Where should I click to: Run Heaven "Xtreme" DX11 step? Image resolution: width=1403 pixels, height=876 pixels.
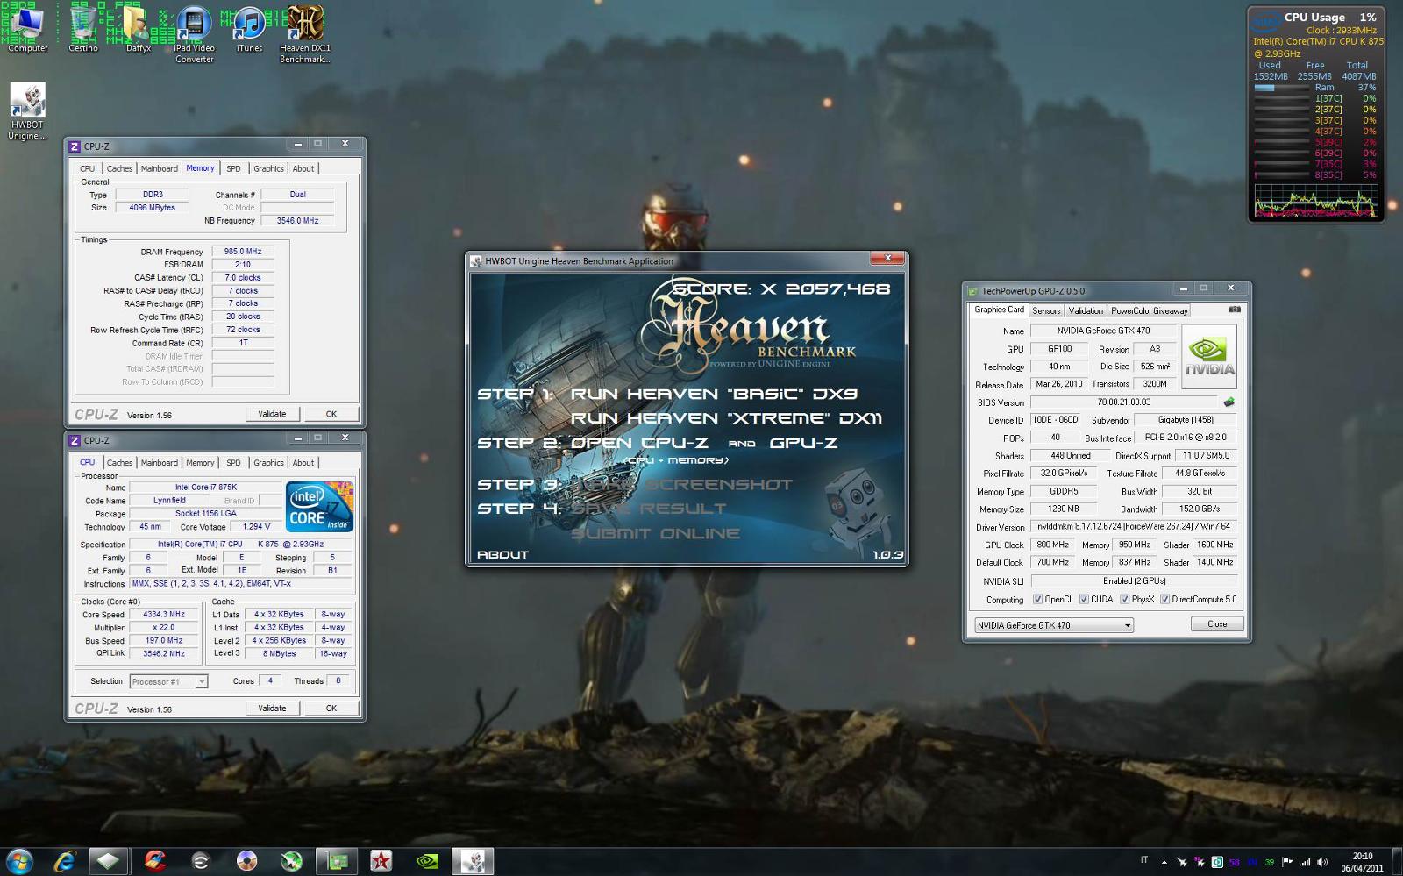726,418
